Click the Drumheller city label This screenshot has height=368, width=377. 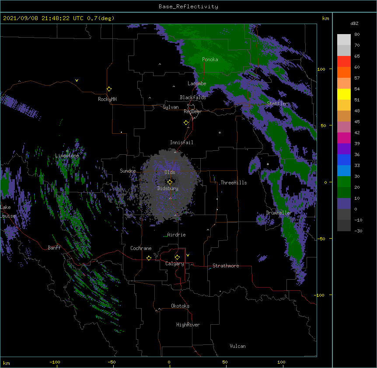279,213
